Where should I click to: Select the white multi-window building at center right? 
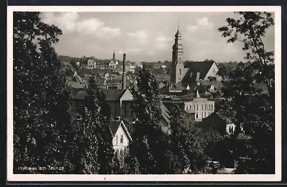(199, 109)
